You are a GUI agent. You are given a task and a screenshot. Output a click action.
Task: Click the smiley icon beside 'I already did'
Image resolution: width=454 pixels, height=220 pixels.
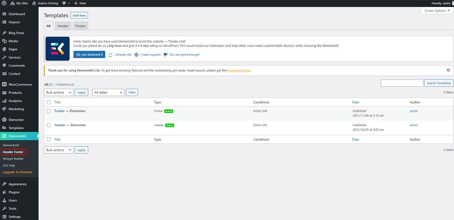coord(110,55)
